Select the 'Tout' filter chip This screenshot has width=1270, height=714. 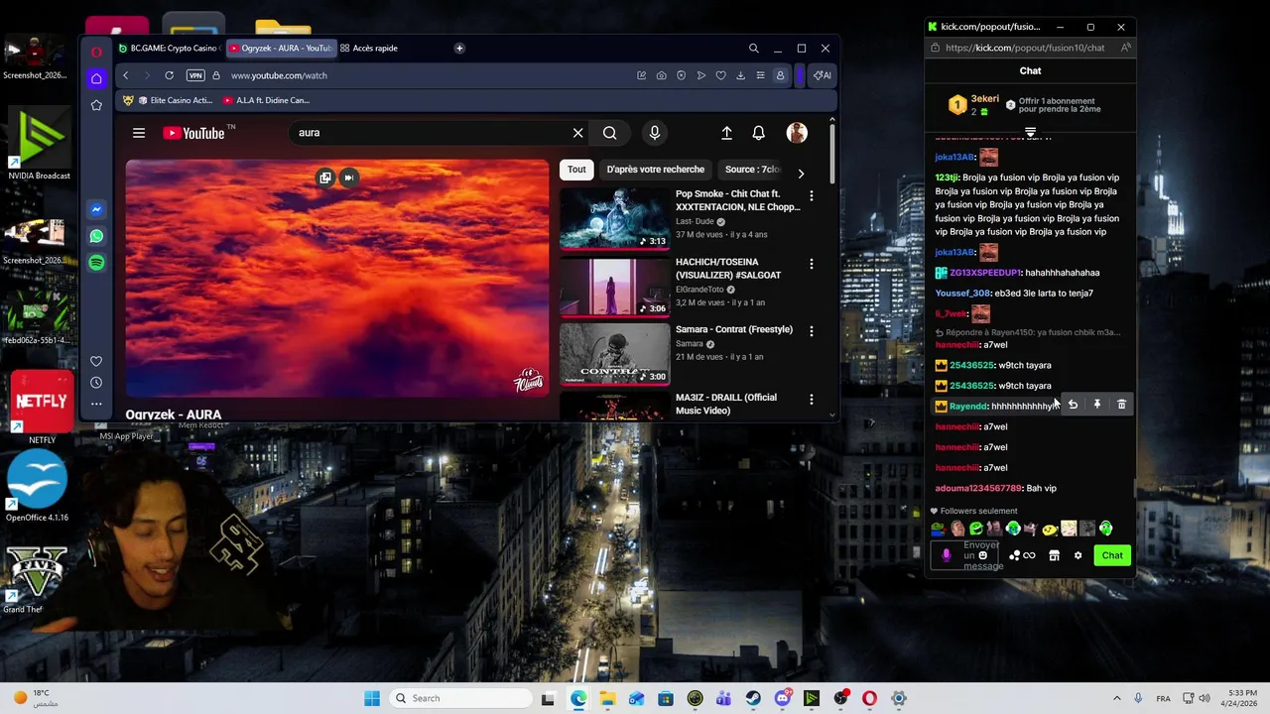click(x=576, y=170)
